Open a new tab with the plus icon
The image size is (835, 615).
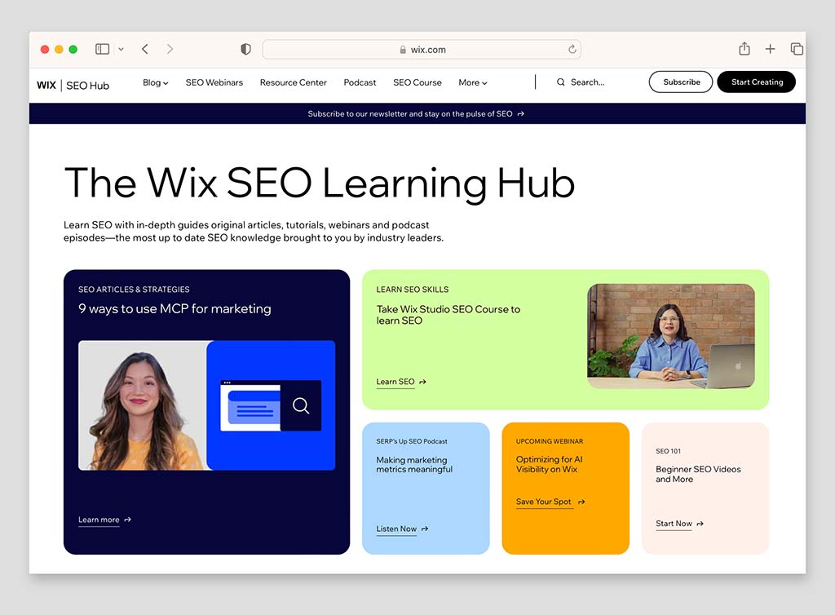point(770,49)
